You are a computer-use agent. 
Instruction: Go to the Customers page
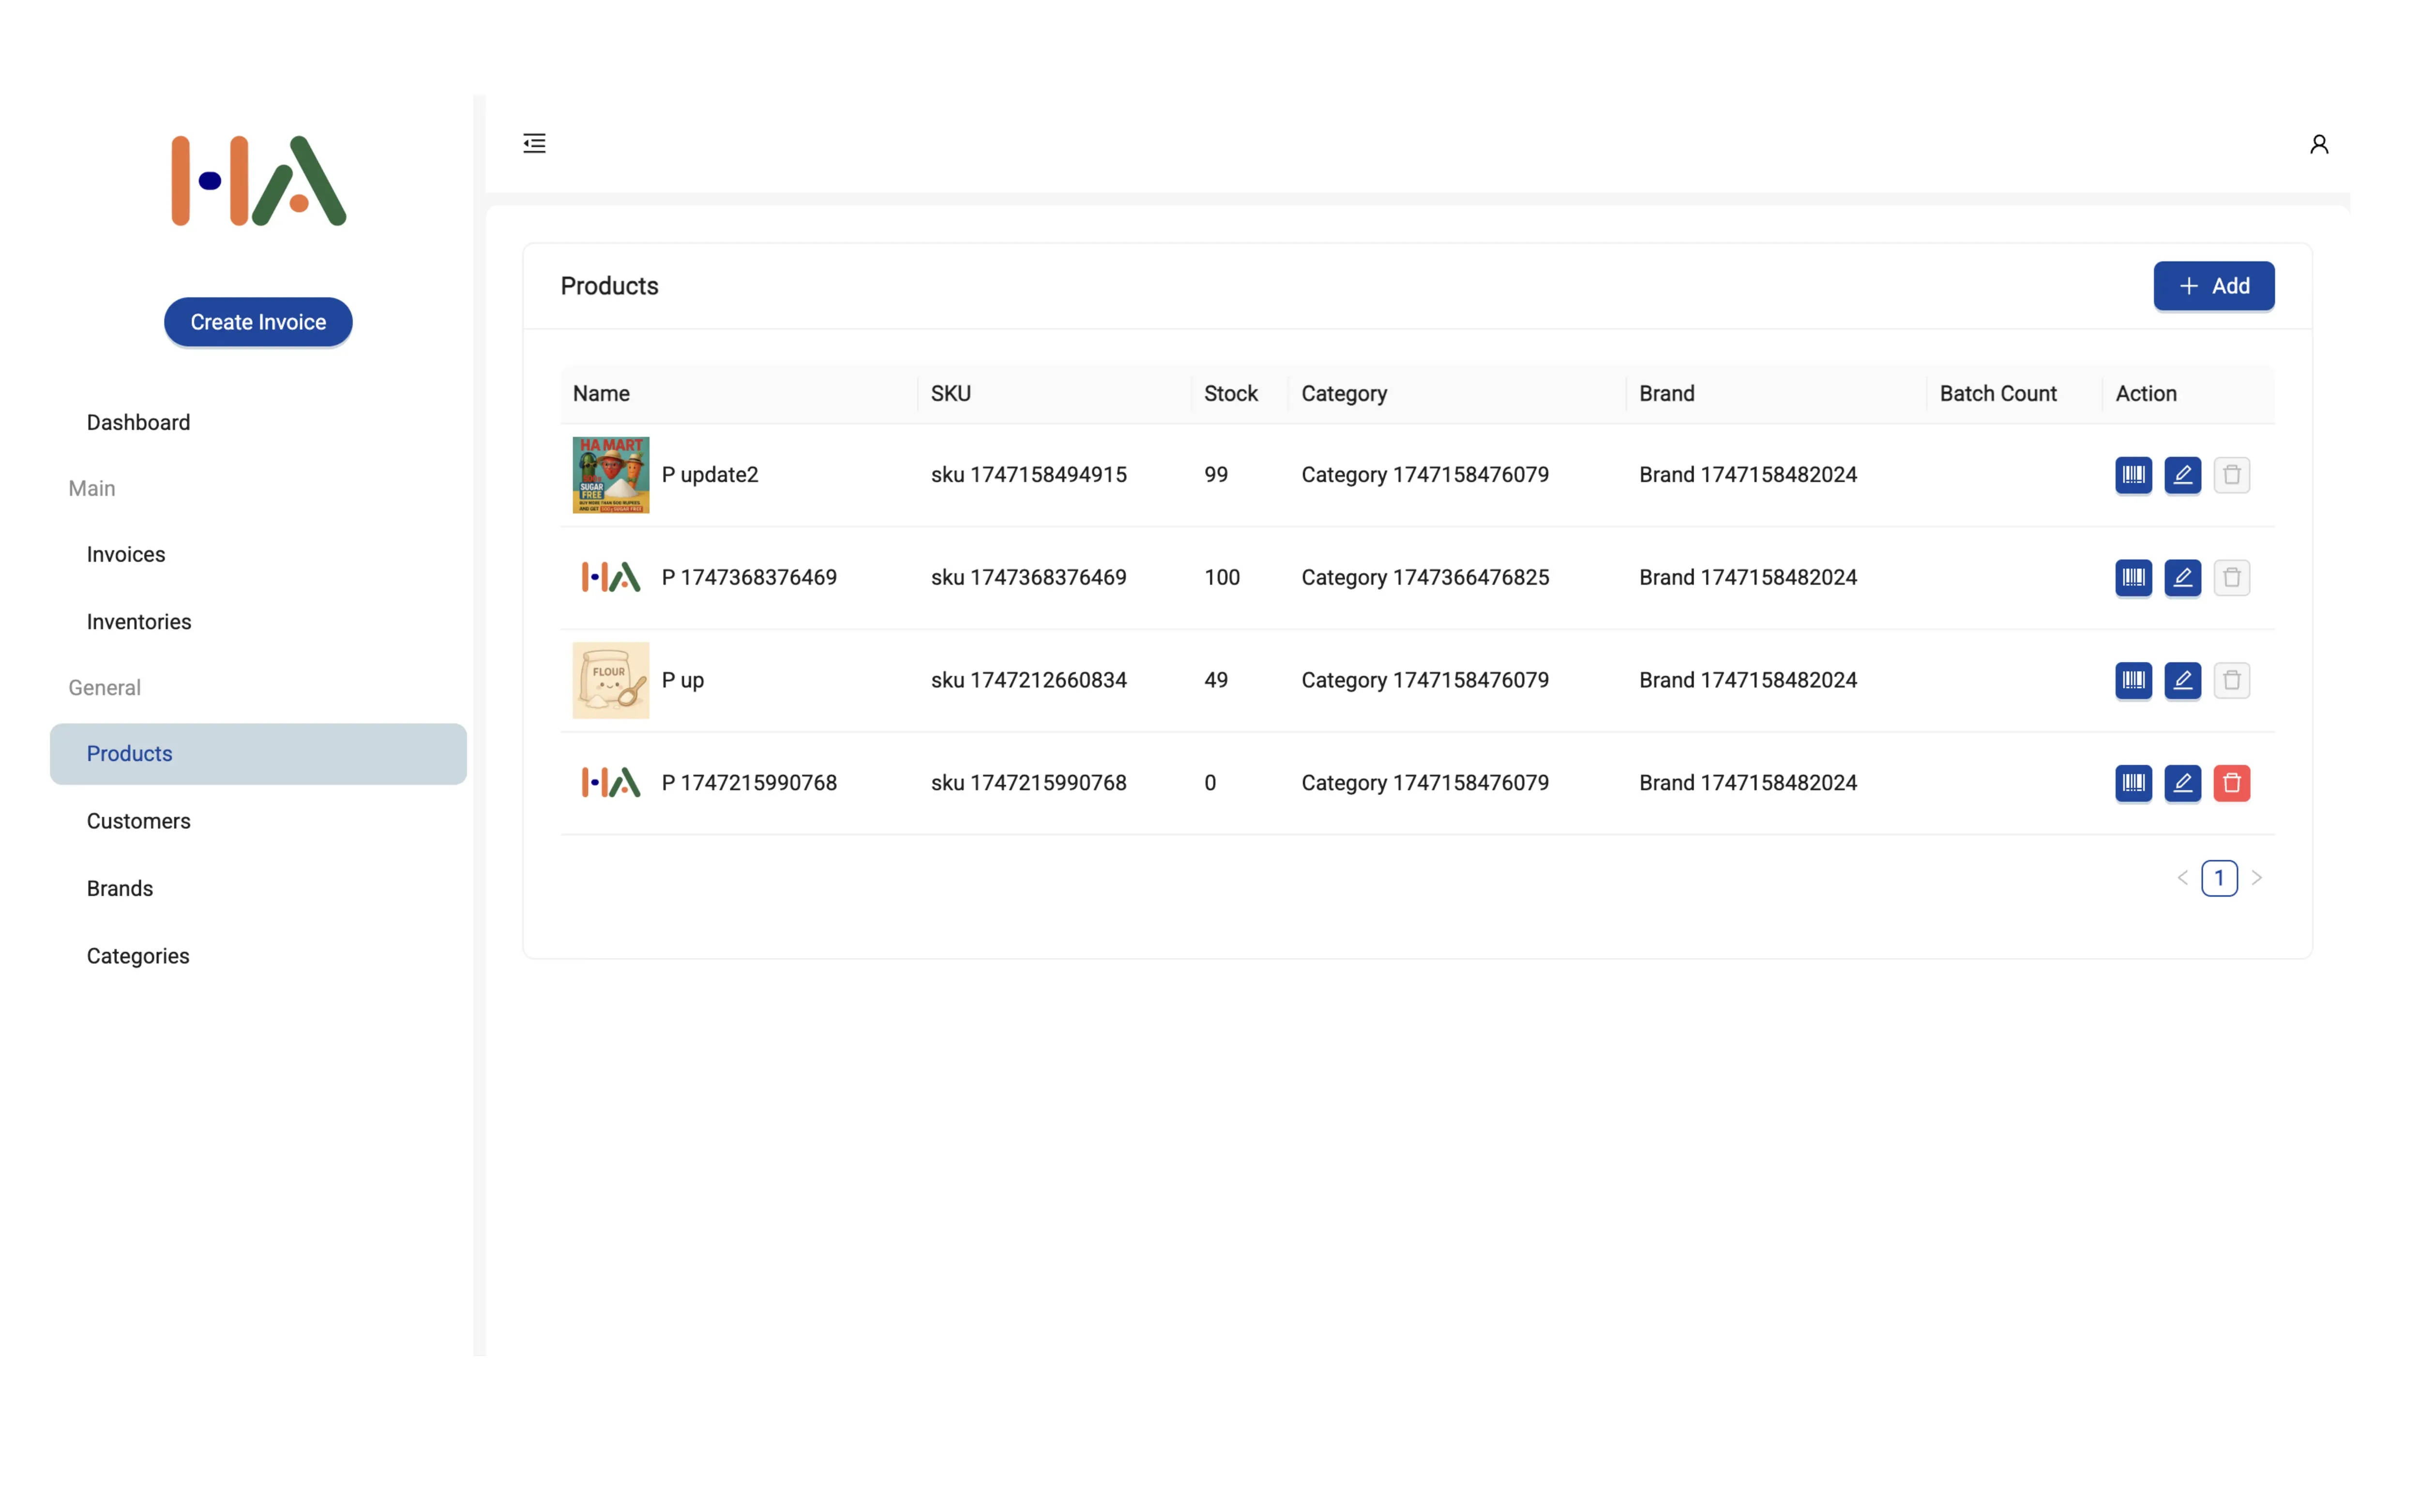[x=138, y=821]
